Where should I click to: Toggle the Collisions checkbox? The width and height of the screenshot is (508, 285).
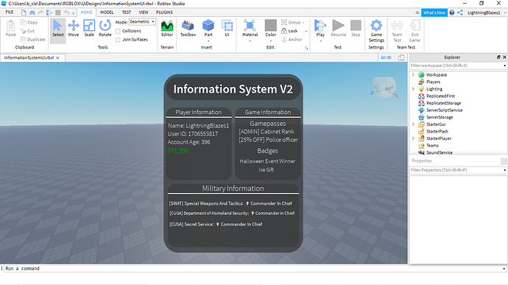(118, 31)
